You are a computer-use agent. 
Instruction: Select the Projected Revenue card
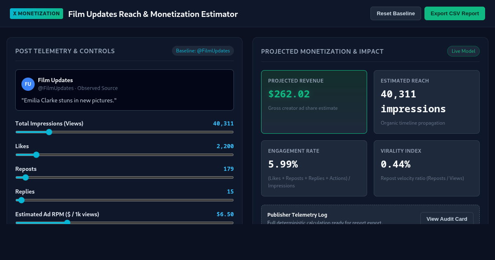pyautogui.click(x=314, y=102)
